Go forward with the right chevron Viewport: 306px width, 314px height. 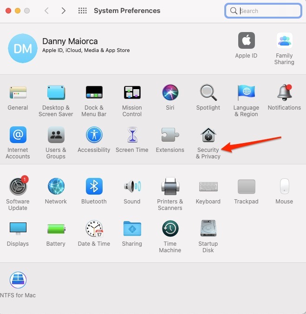click(x=64, y=11)
